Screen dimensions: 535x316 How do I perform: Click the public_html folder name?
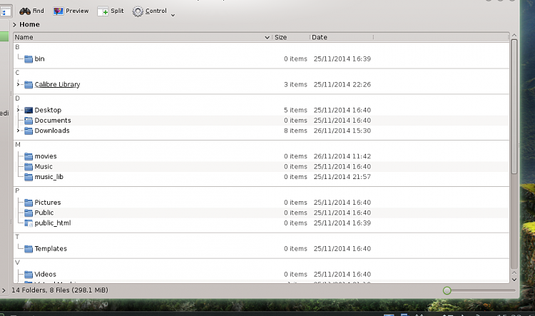pyautogui.click(x=53, y=223)
